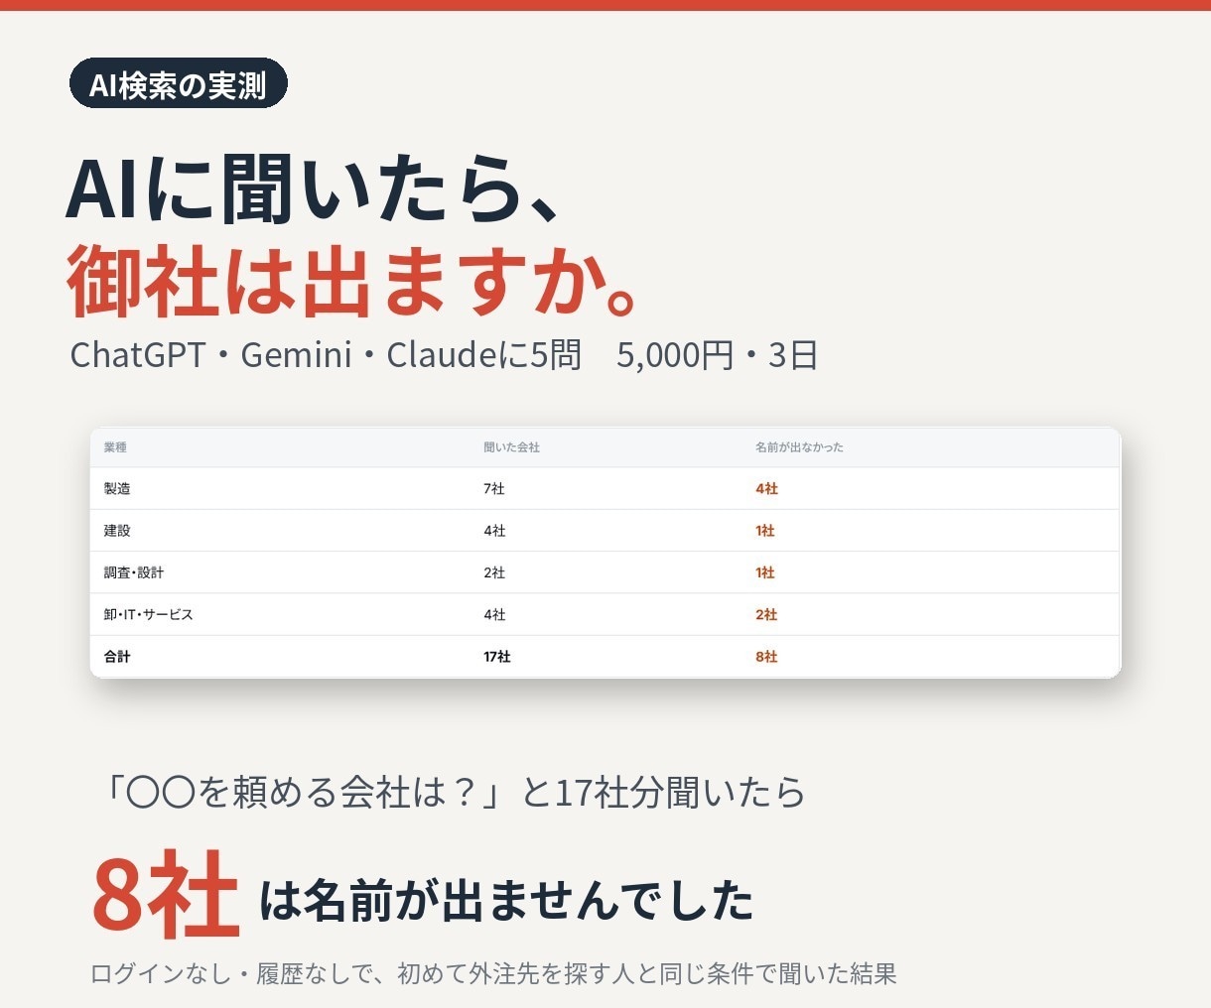Select the 製造 row label

click(117, 489)
